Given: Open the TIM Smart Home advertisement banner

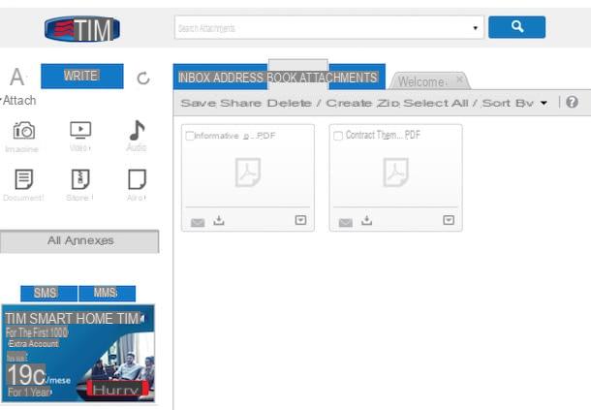Looking at the screenshot, I should point(78,353).
